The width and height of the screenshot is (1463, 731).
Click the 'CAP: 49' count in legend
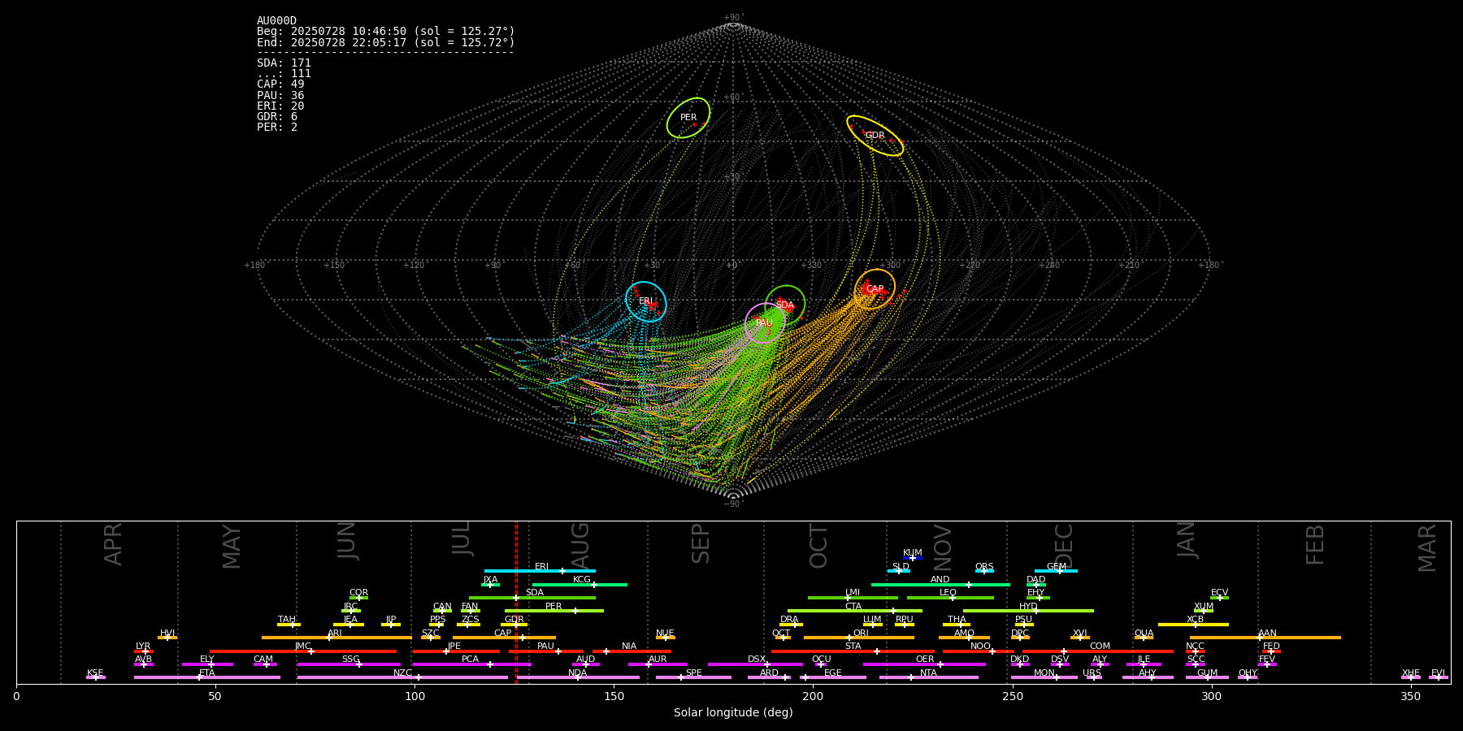(280, 84)
